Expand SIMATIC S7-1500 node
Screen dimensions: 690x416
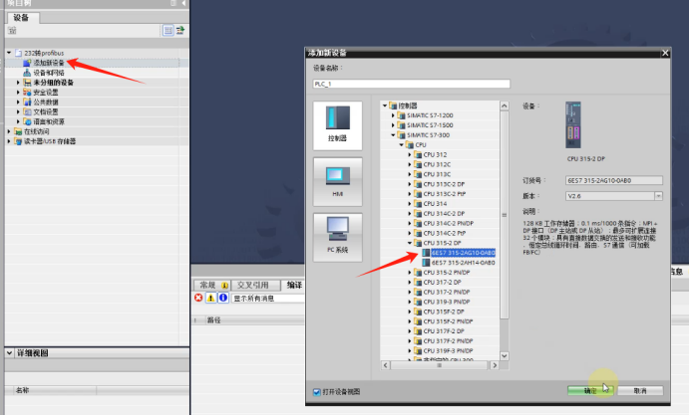coord(393,125)
